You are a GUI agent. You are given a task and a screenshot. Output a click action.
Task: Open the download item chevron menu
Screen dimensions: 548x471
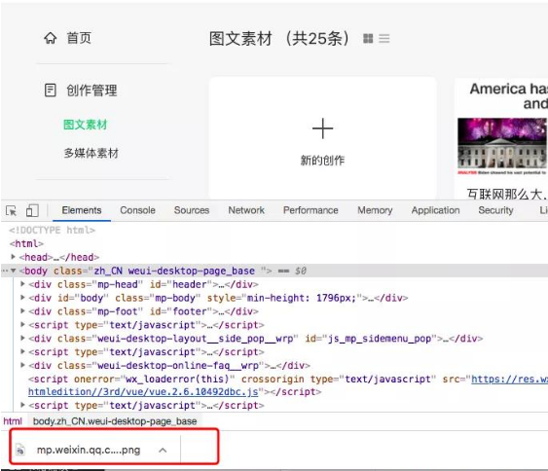tap(163, 450)
